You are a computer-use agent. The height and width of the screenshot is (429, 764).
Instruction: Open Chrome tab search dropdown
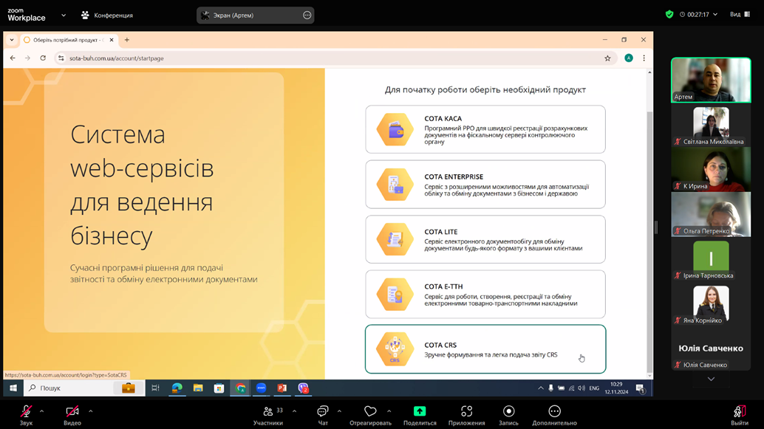click(x=12, y=40)
